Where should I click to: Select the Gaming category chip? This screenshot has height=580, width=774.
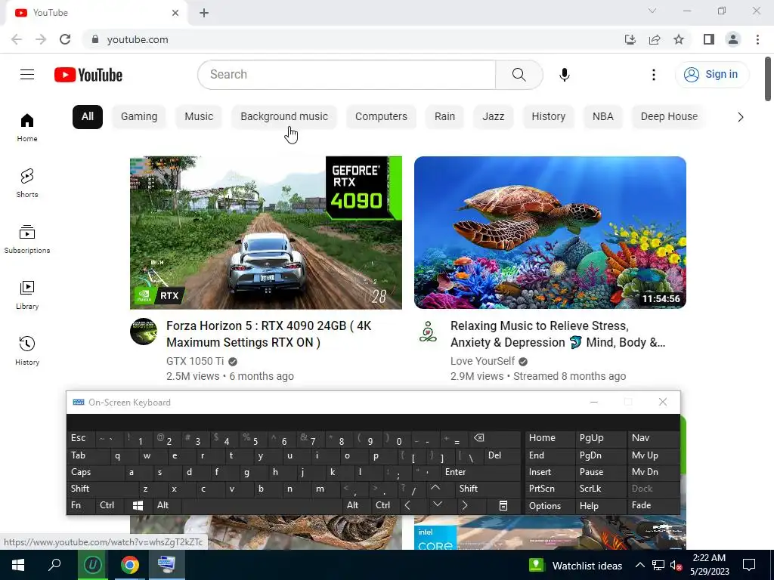pos(139,117)
